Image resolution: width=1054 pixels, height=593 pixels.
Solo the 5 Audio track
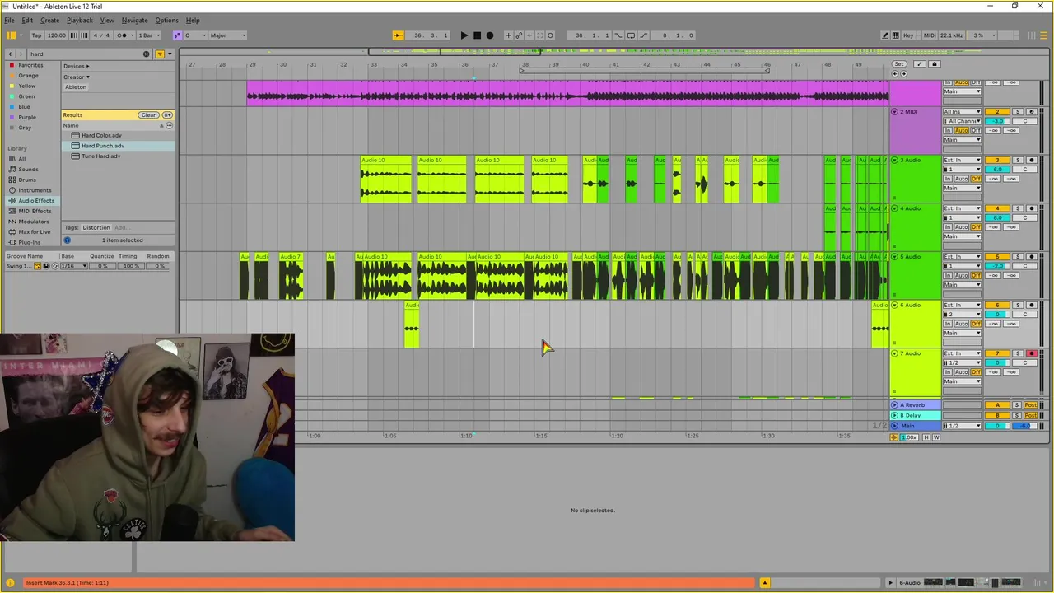(x=1018, y=257)
